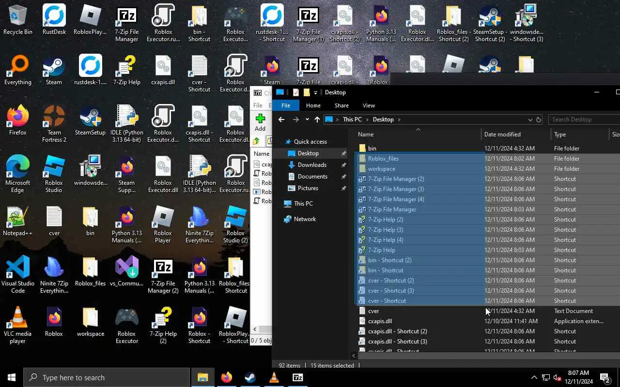Select the cxapis.dll file row in Explorer
The image size is (620, 387).
click(x=488, y=321)
